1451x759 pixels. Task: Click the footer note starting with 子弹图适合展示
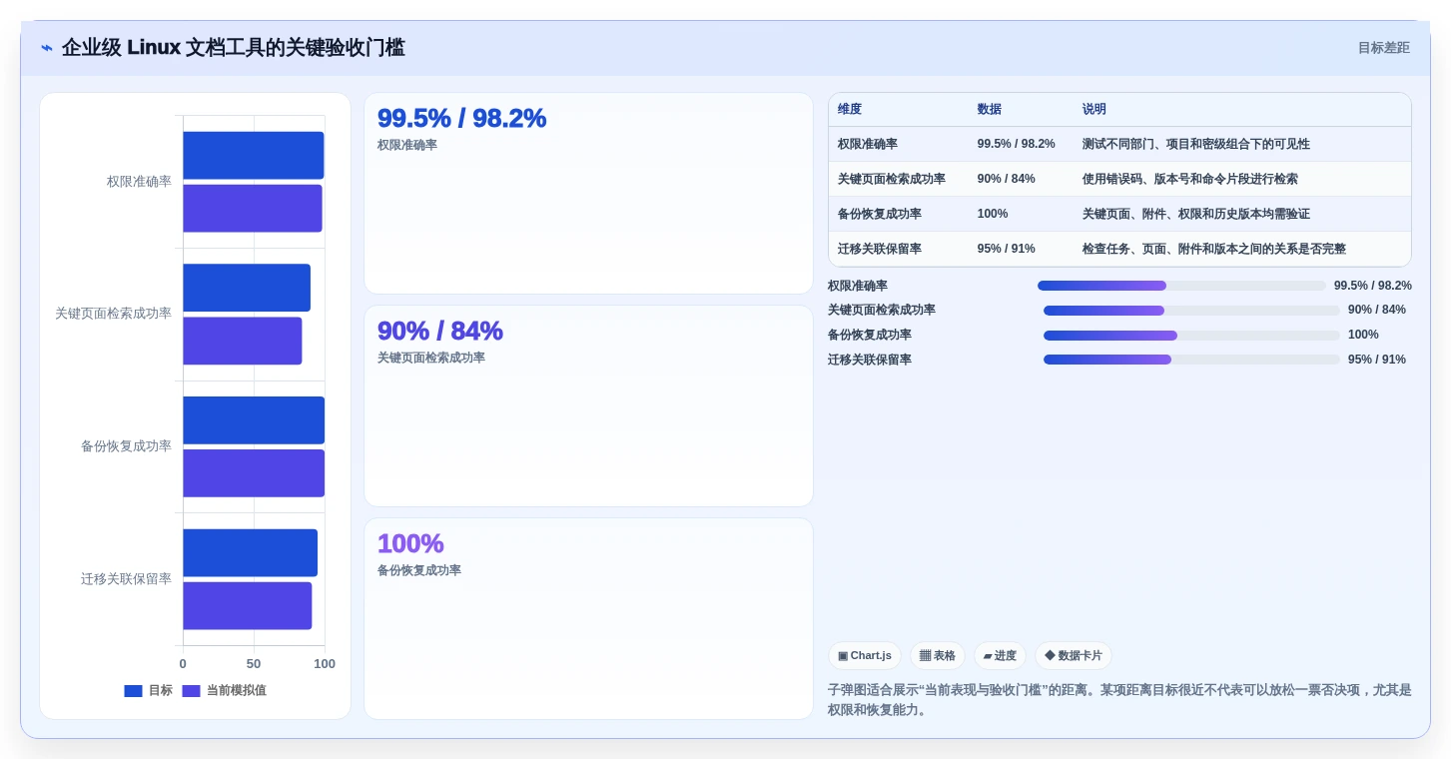[x=1119, y=700]
